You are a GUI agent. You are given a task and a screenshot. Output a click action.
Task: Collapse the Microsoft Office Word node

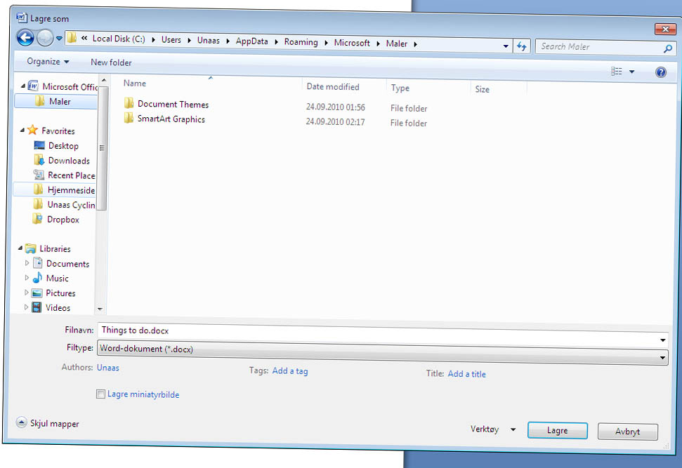pyautogui.click(x=22, y=86)
